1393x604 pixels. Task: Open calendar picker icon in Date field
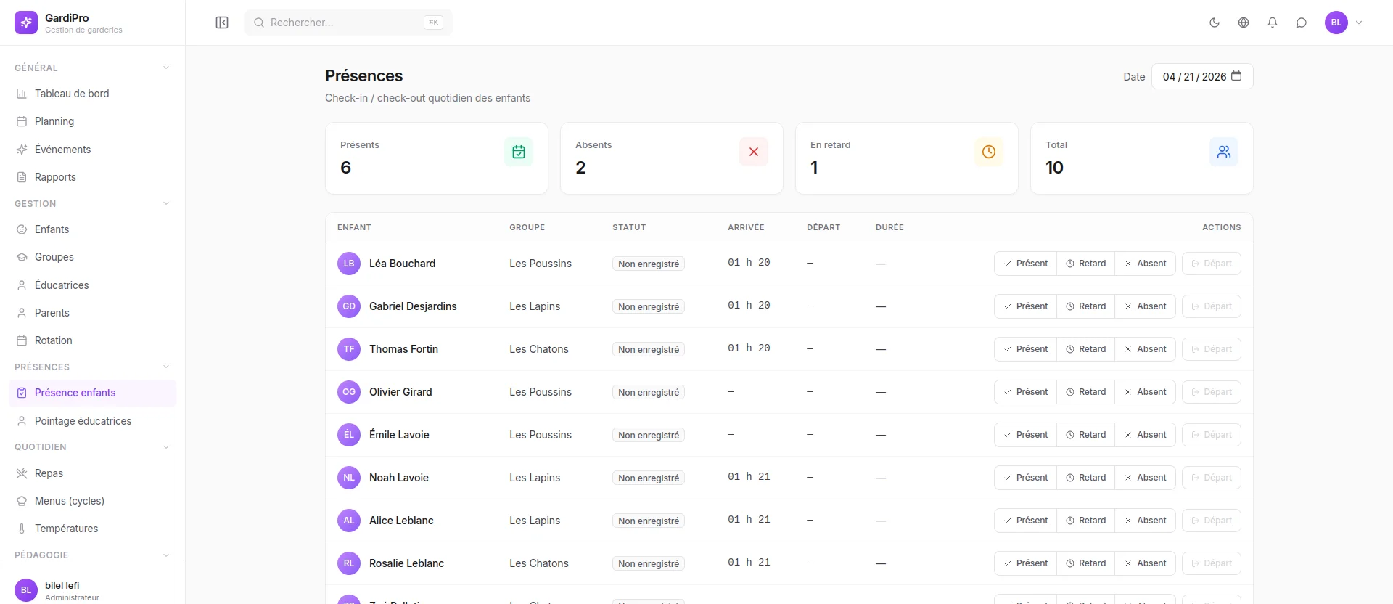tap(1236, 76)
